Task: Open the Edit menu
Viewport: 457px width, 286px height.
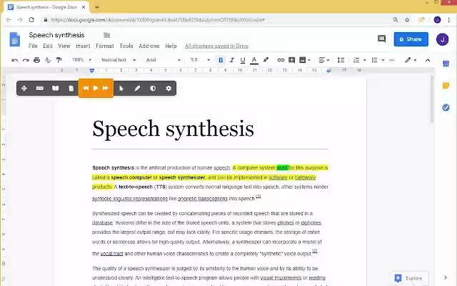Action: (x=48, y=46)
